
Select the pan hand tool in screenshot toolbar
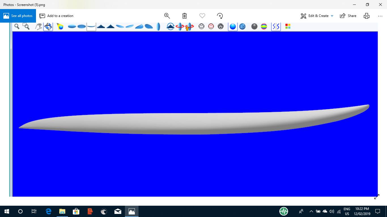pyautogui.click(x=38, y=27)
